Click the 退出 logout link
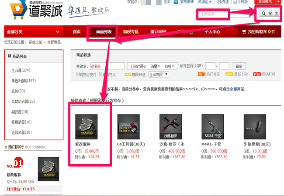 pyautogui.click(x=167, y=2)
